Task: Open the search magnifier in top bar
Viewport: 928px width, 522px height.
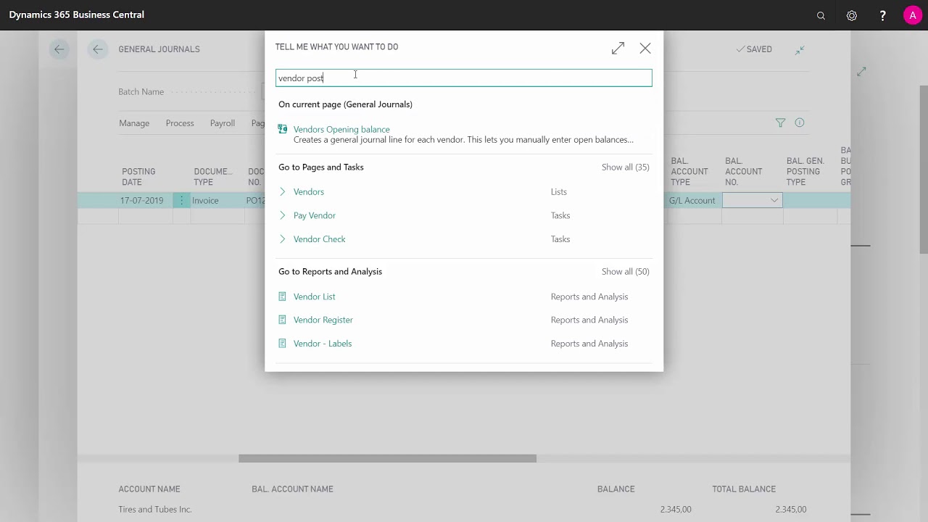Action: [x=821, y=15]
